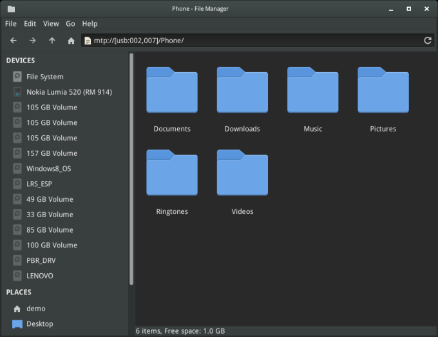Open the Help menu
Viewport: 438px width, 337px height.
coord(90,24)
